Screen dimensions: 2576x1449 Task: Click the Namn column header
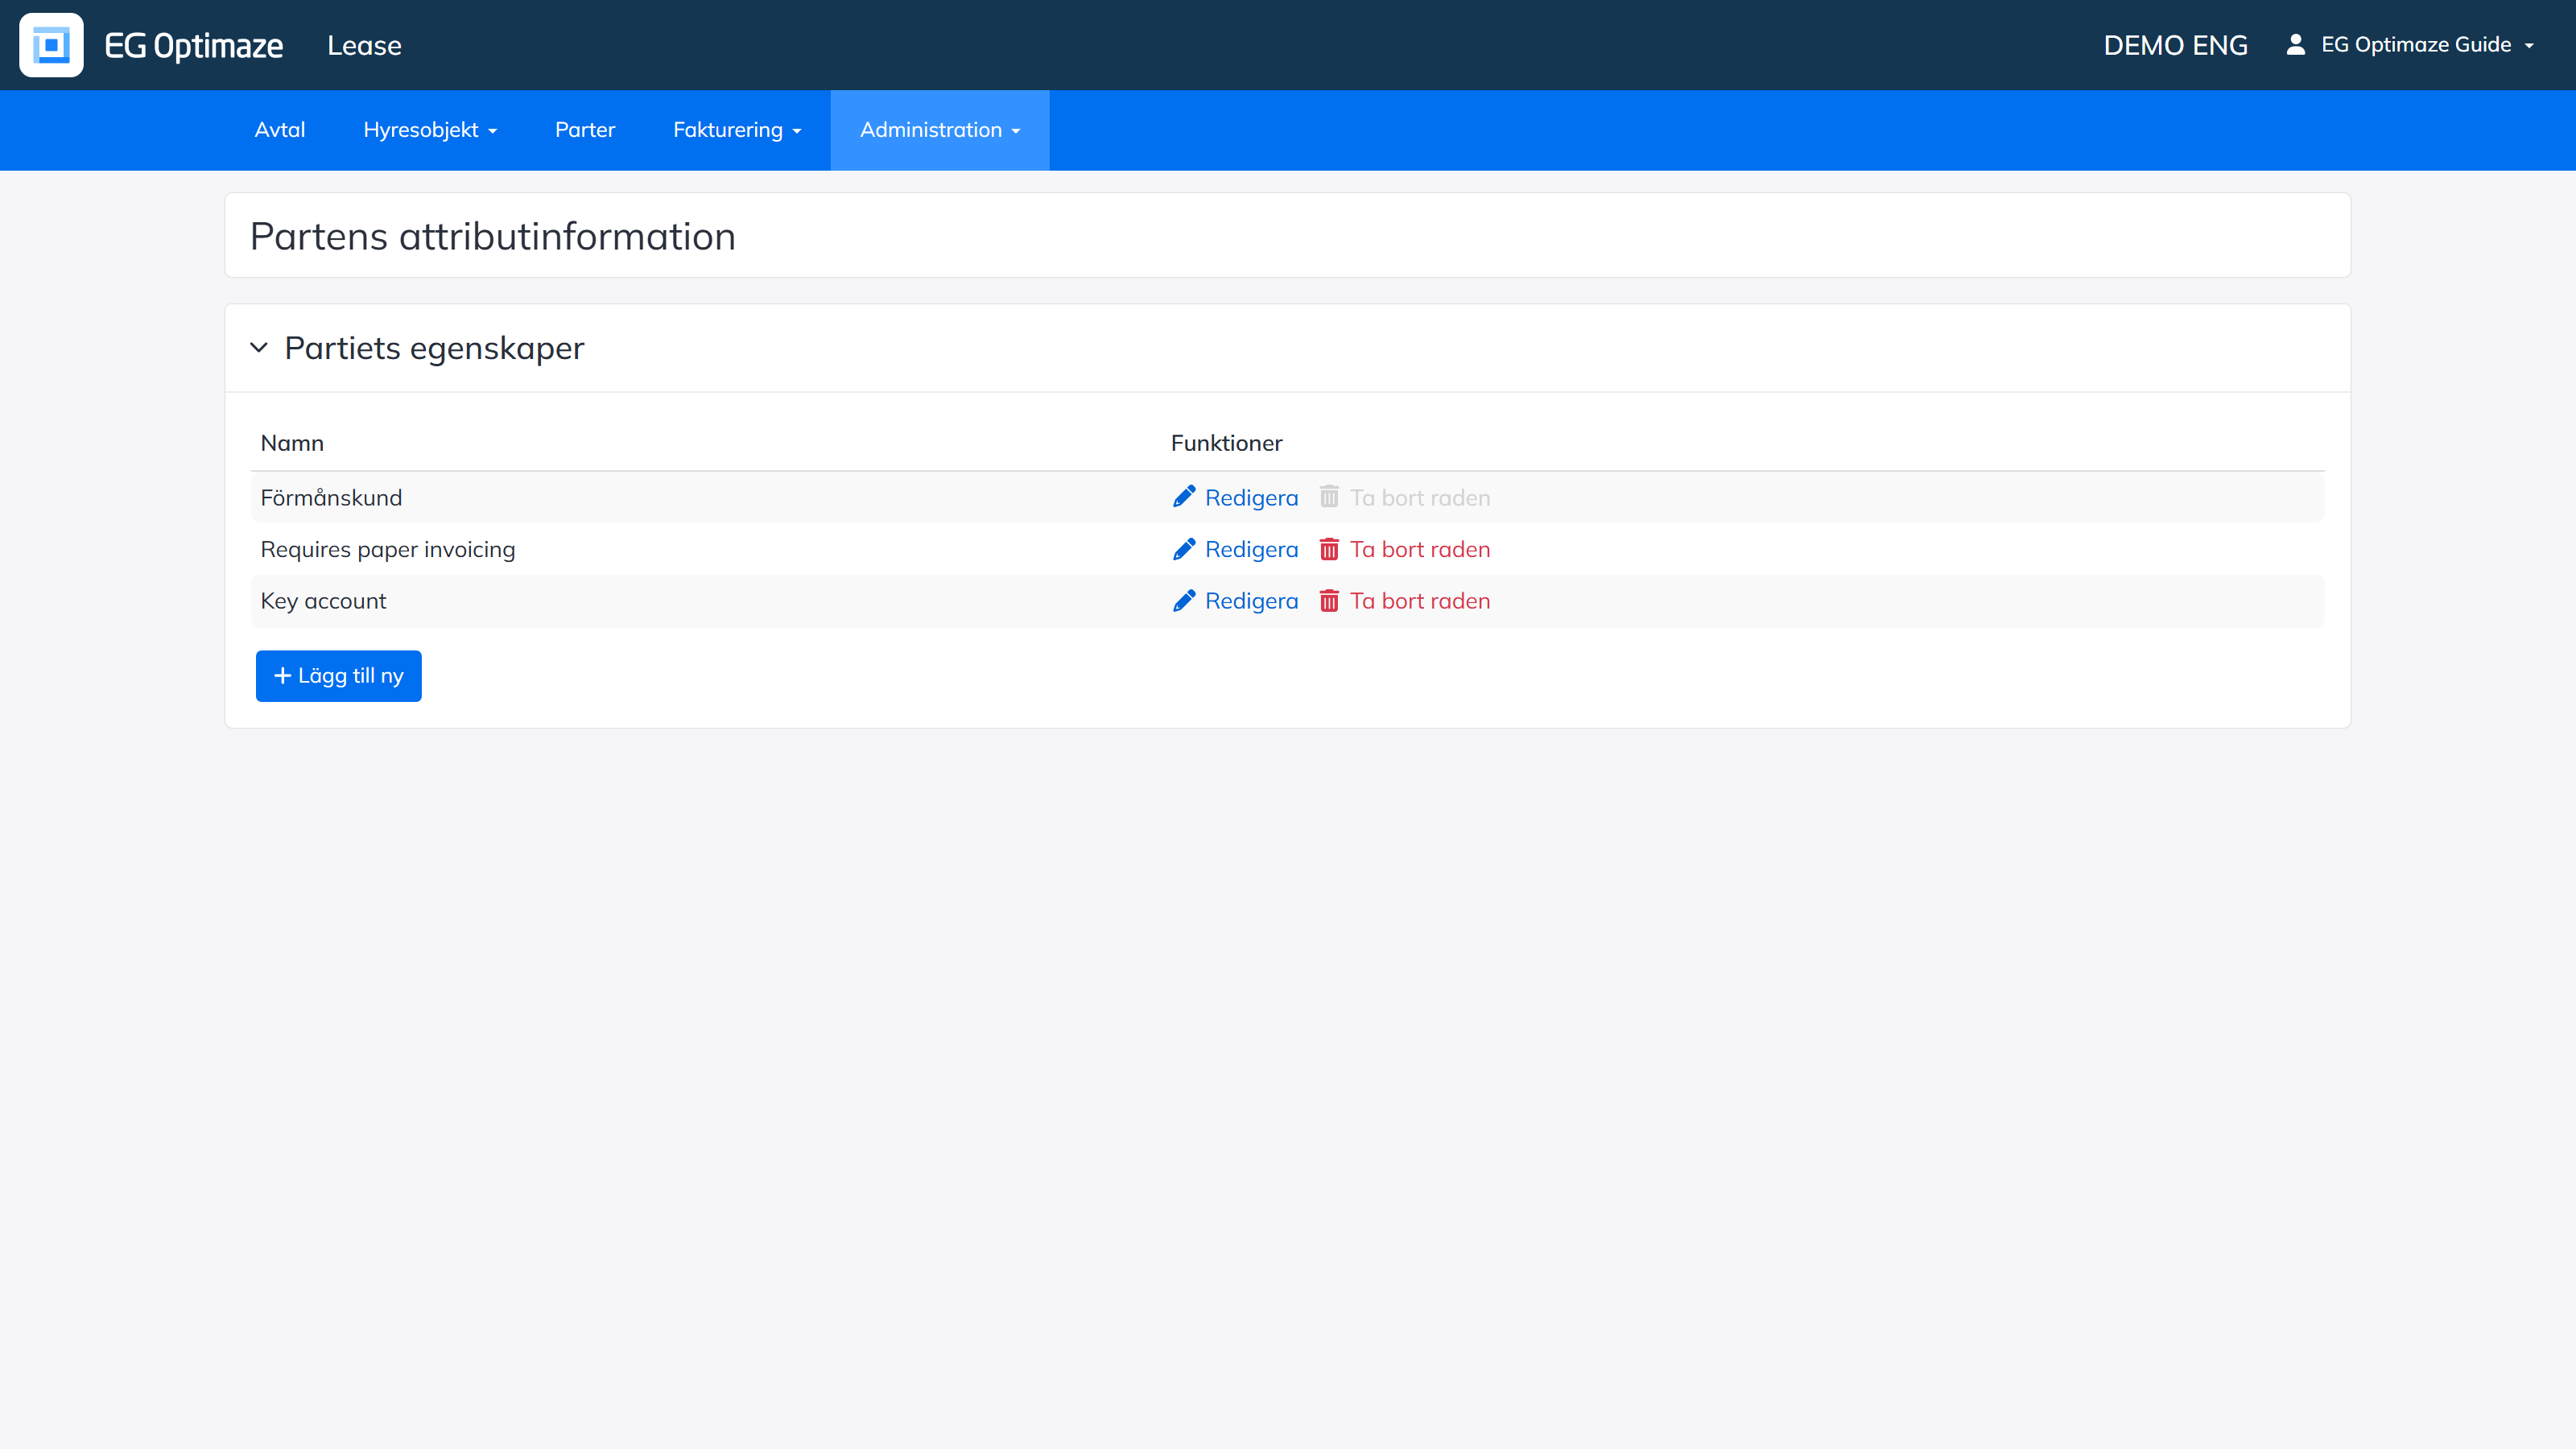(292, 443)
